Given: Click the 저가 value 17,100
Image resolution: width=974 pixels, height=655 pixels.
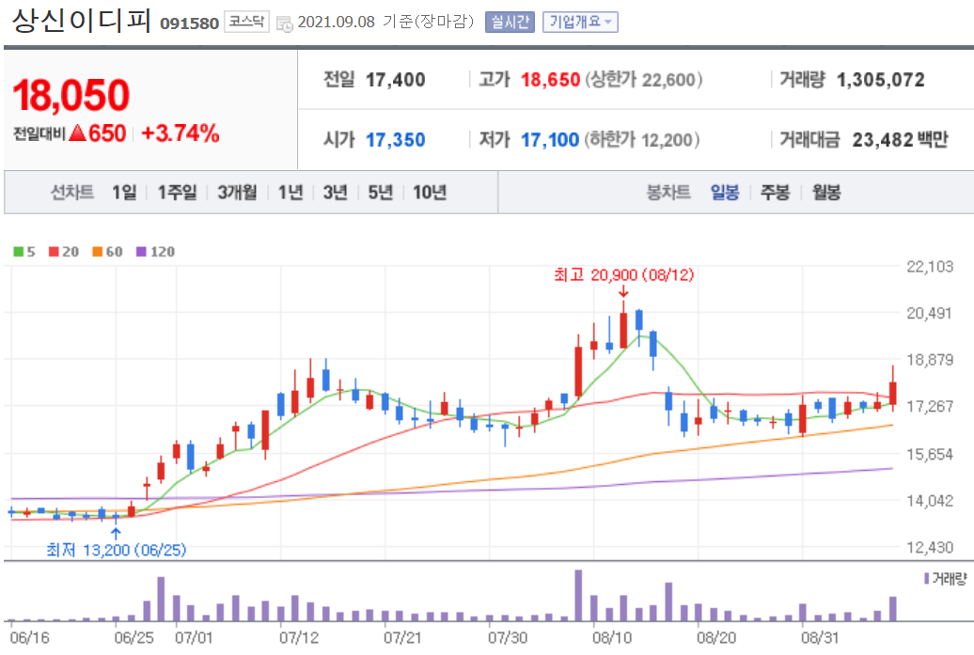Looking at the screenshot, I should 550,140.
